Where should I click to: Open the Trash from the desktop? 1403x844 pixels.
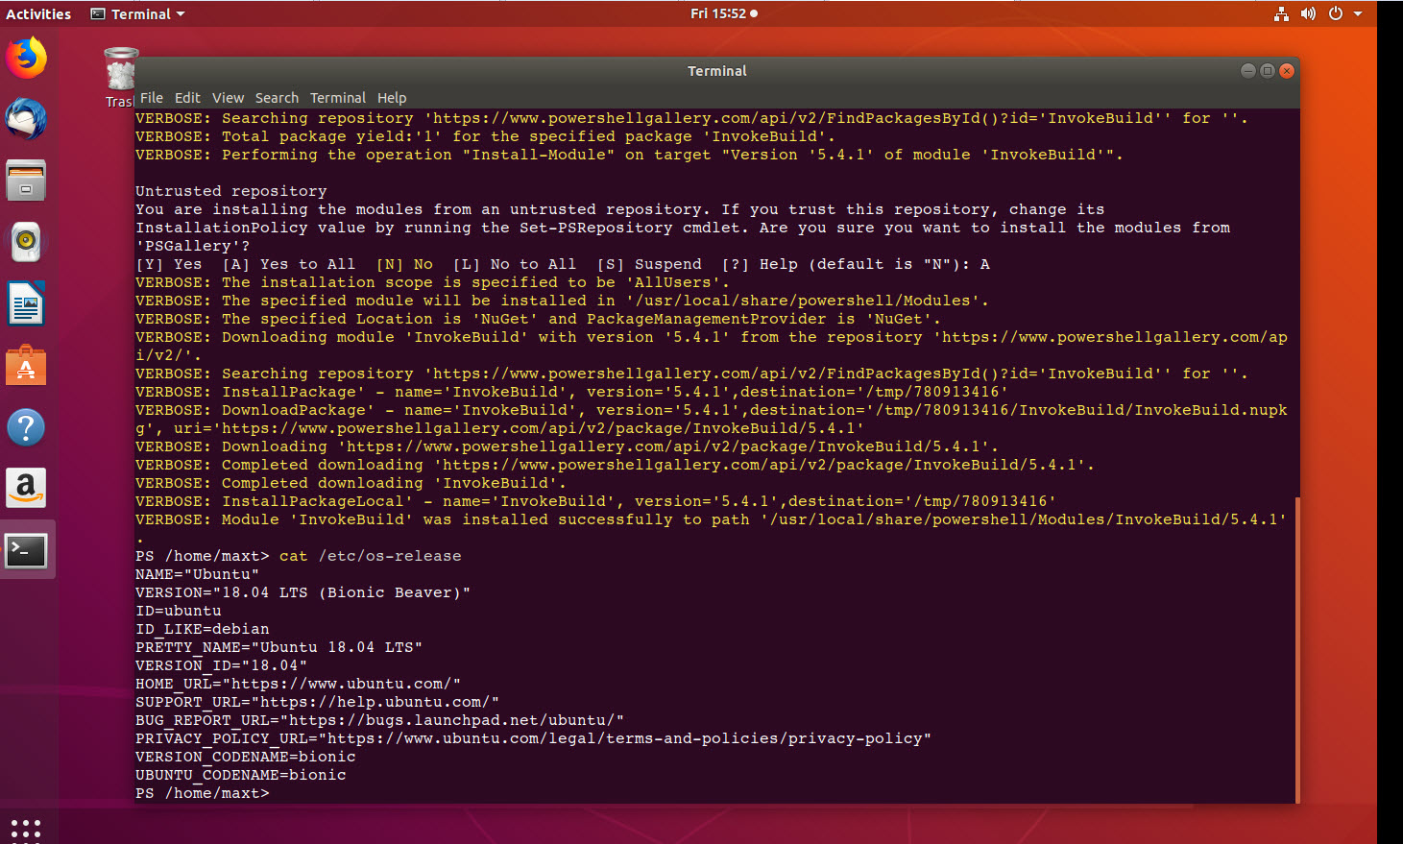tap(119, 67)
